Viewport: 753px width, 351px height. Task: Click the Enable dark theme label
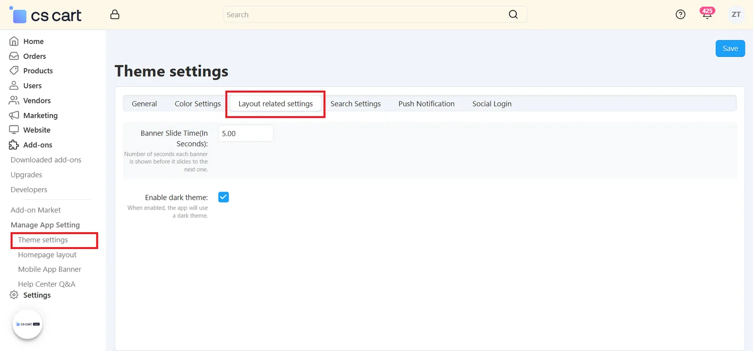[176, 197]
